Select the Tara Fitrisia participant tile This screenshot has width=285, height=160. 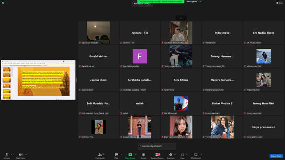pyautogui.click(x=181, y=80)
